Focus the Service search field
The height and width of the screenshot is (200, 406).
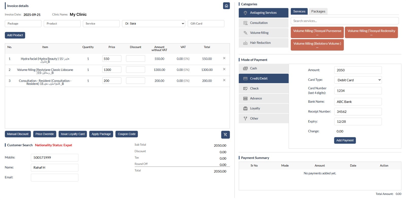point(101,24)
